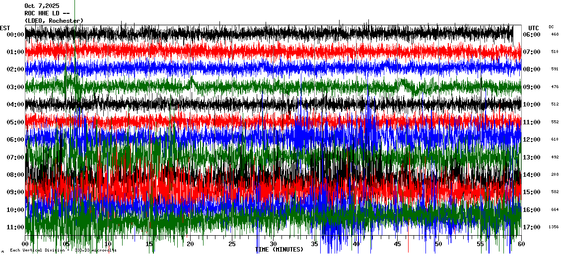This screenshot has height=257, width=561.
Task: Click the 14:00 UTC row label
Action: 532,174
